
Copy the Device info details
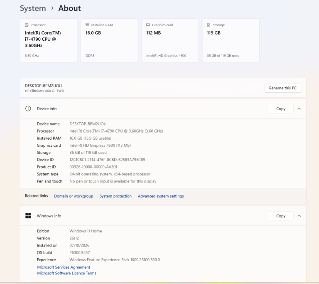pos(280,109)
